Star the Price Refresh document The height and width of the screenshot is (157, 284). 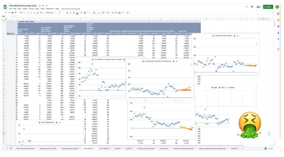40,6
